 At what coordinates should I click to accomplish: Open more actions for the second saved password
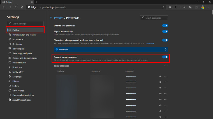pyautogui.click(x=165, y=82)
